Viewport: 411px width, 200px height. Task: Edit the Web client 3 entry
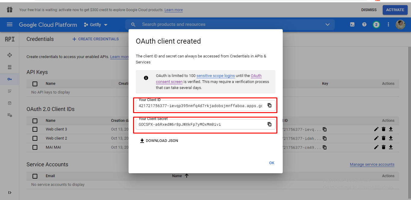pyautogui.click(x=376, y=129)
